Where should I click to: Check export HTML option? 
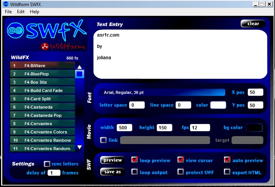(227, 172)
